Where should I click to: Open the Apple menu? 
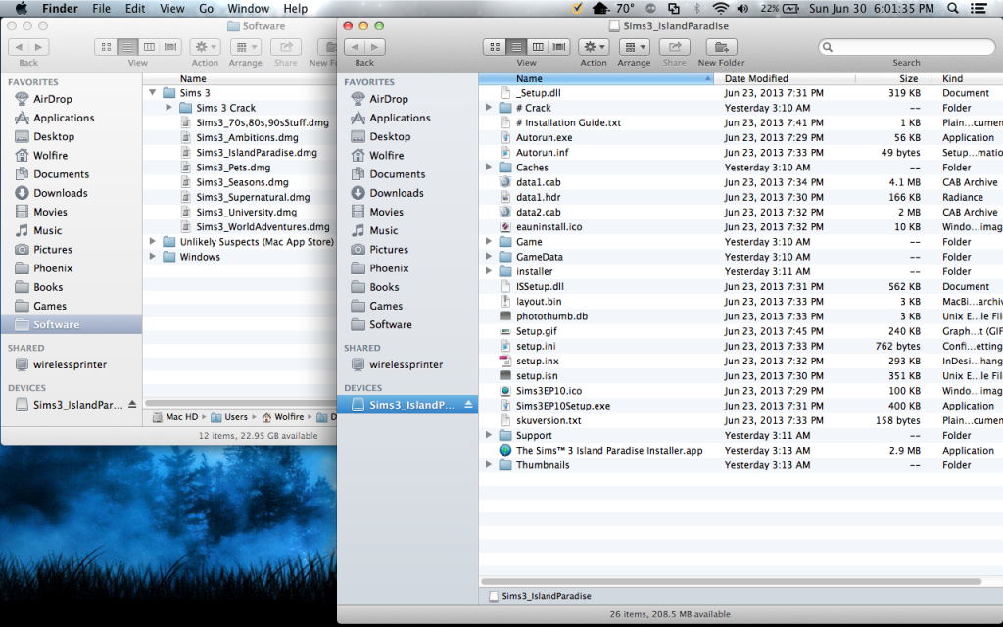pyautogui.click(x=22, y=8)
